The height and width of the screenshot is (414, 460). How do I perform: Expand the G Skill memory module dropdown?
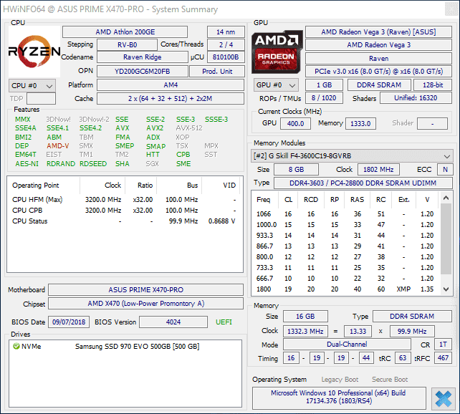(x=352, y=156)
